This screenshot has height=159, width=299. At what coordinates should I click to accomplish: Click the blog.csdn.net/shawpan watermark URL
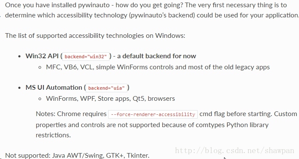(x=235, y=150)
